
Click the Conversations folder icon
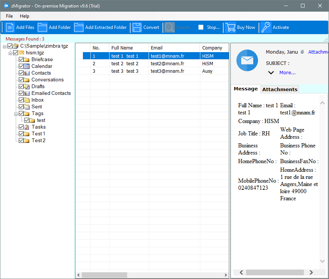pos(27,80)
